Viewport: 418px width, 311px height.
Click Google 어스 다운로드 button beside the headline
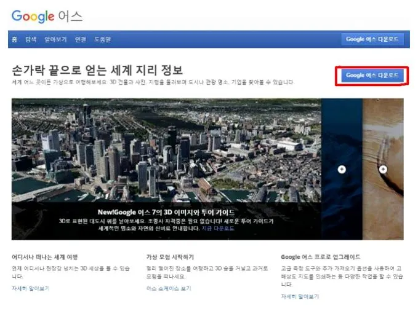[372, 76]
